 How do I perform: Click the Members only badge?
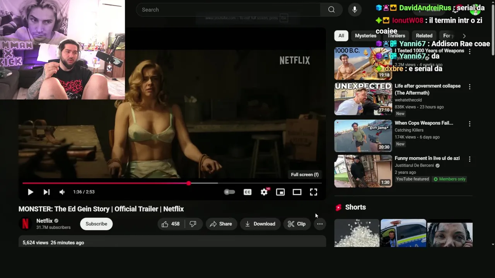(x=449, y=179)
